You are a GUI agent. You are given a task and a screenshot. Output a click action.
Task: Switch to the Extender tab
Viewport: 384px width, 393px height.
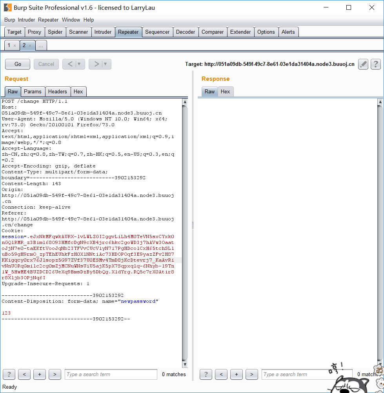coord(240,32)
